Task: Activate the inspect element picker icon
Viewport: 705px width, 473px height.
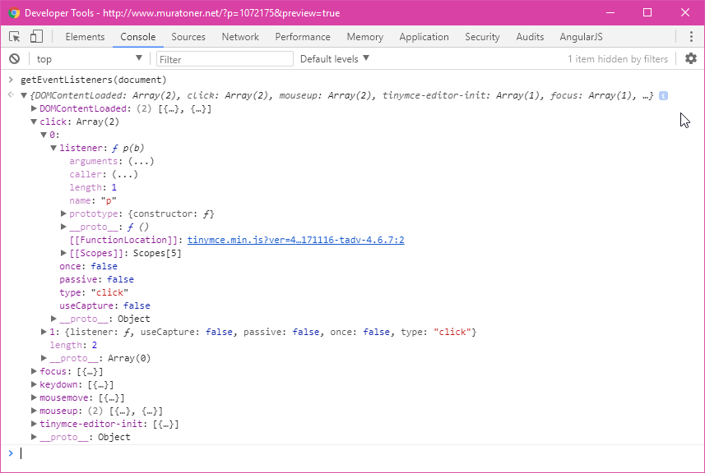Action: tap(15, 37)
